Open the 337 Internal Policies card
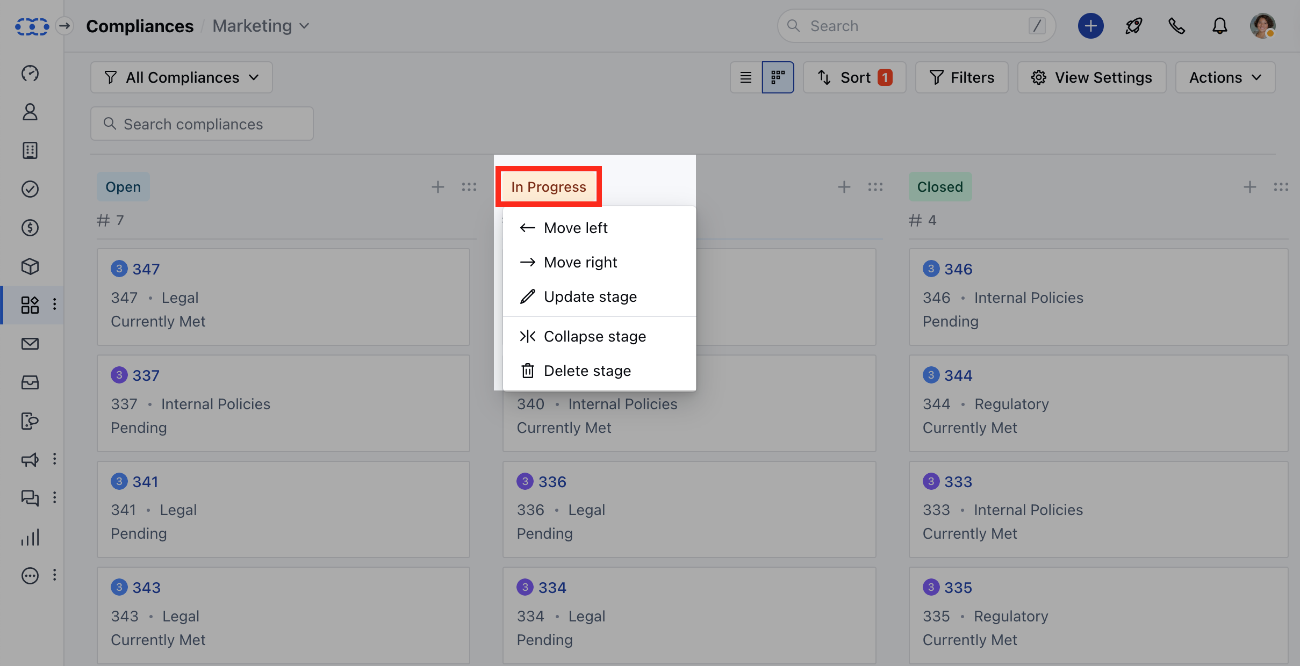The width and height of the screenshot is (1300, 666). pyautogui.click(x=283, y=403)
